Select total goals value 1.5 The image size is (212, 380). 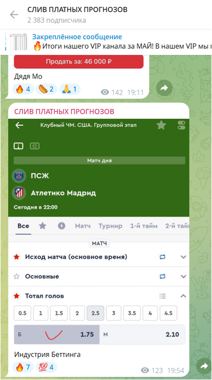[x=59, y=313]
